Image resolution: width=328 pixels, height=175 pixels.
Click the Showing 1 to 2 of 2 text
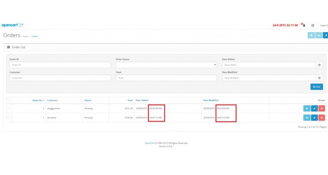point(312,127)
